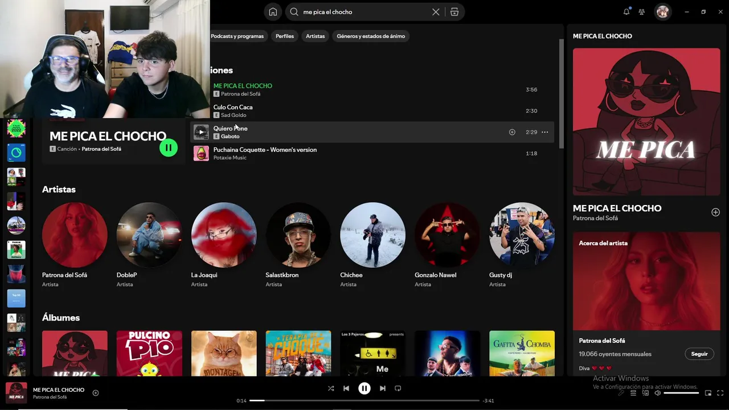Screen dimensions: 729x410
Task: Open the Patrona del Sofá artist card
Action: pos(75,244)
